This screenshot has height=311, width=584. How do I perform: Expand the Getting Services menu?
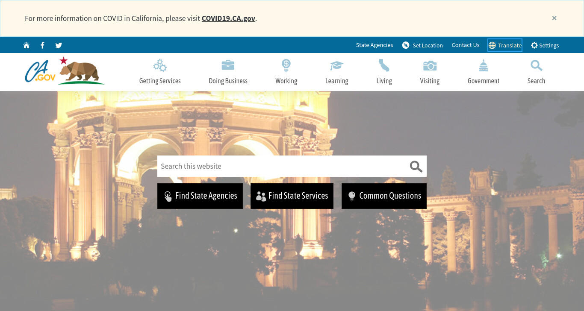[x=160, y=72]
